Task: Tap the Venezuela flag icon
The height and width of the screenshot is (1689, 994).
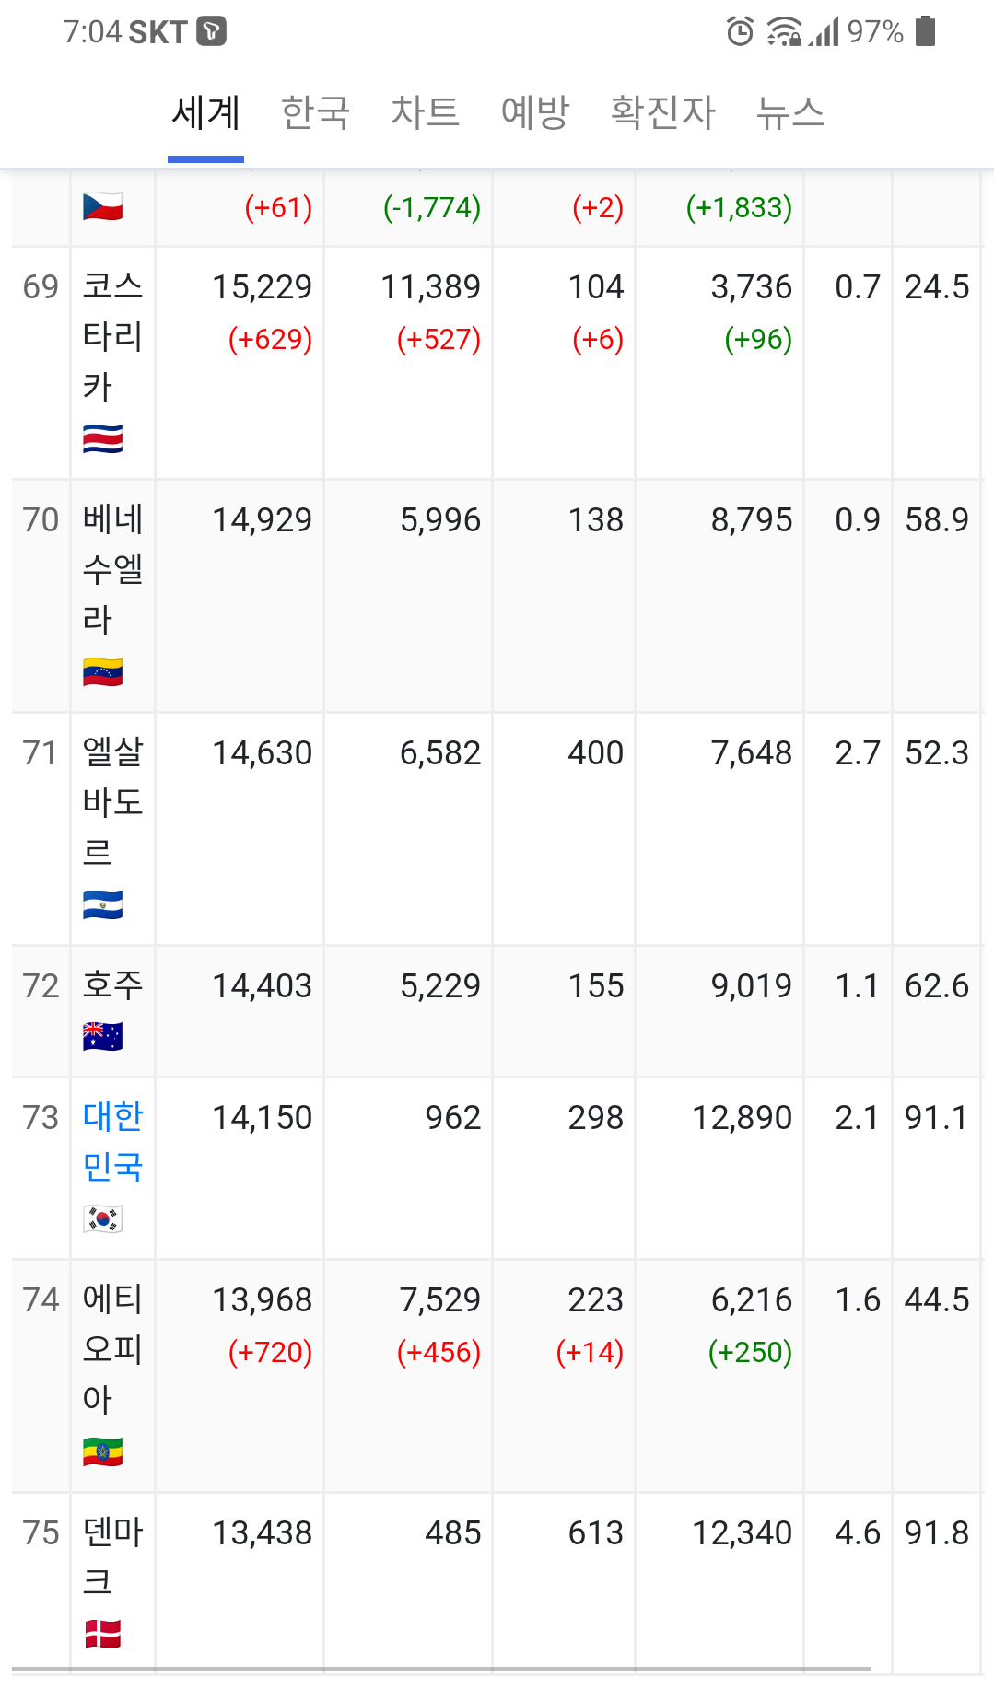Action: coord(102,671)
